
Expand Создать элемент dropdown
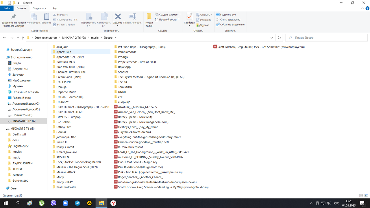(x=168, y=14)
